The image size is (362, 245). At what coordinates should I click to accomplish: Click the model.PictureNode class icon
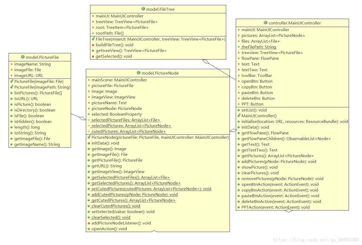tap(138, 73)
